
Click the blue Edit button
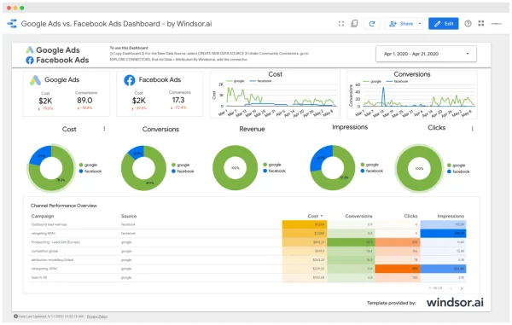(444, 24)
